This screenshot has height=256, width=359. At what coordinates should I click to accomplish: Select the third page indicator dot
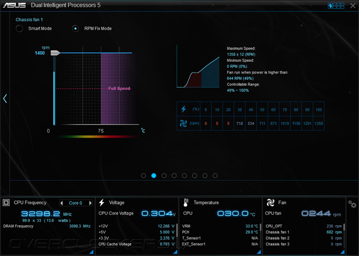coord(164,176)
